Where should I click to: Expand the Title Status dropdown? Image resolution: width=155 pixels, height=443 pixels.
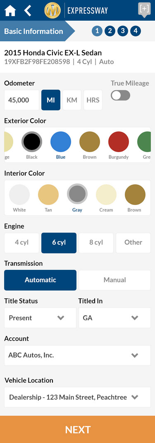tap(40, 318)
